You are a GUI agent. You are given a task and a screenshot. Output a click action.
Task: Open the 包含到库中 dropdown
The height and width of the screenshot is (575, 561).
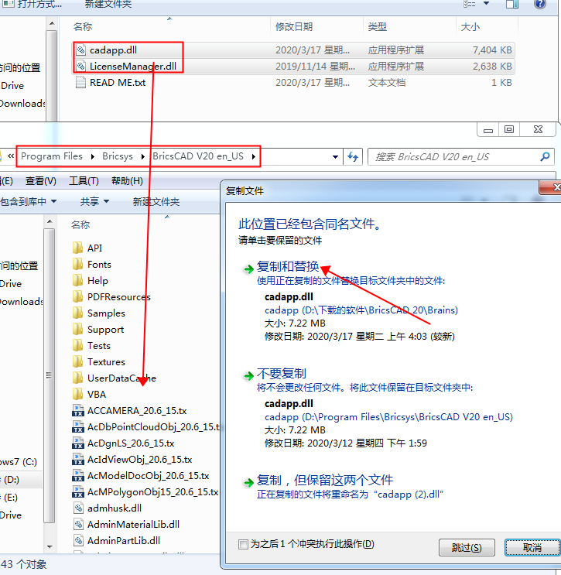[28, 201]
